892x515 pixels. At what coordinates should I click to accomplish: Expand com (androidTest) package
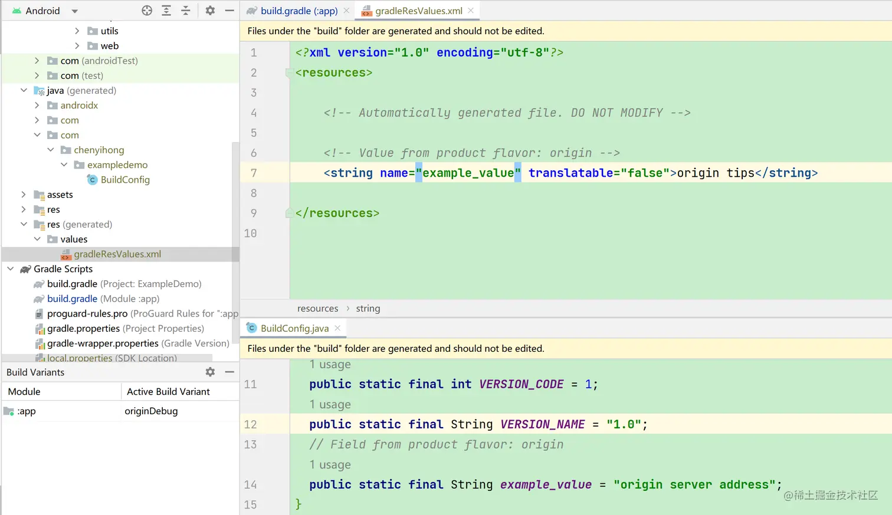[37, 61]
